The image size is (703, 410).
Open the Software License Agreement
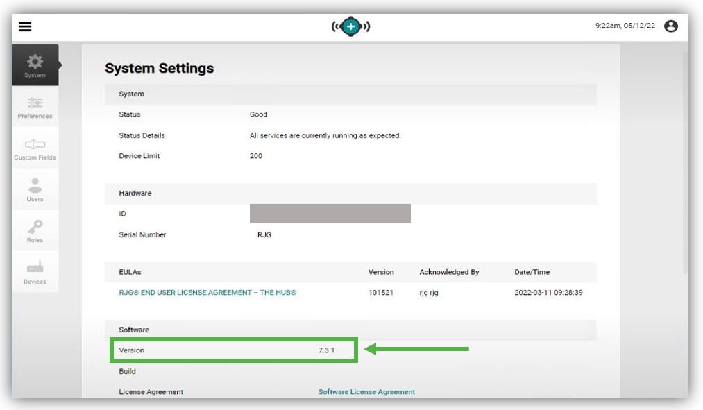366,391
